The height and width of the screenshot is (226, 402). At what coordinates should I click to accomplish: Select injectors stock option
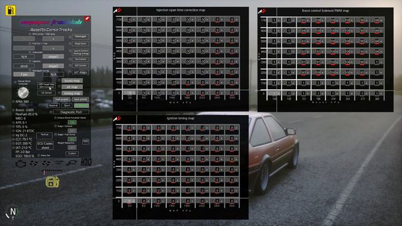(x=24, y=66)
